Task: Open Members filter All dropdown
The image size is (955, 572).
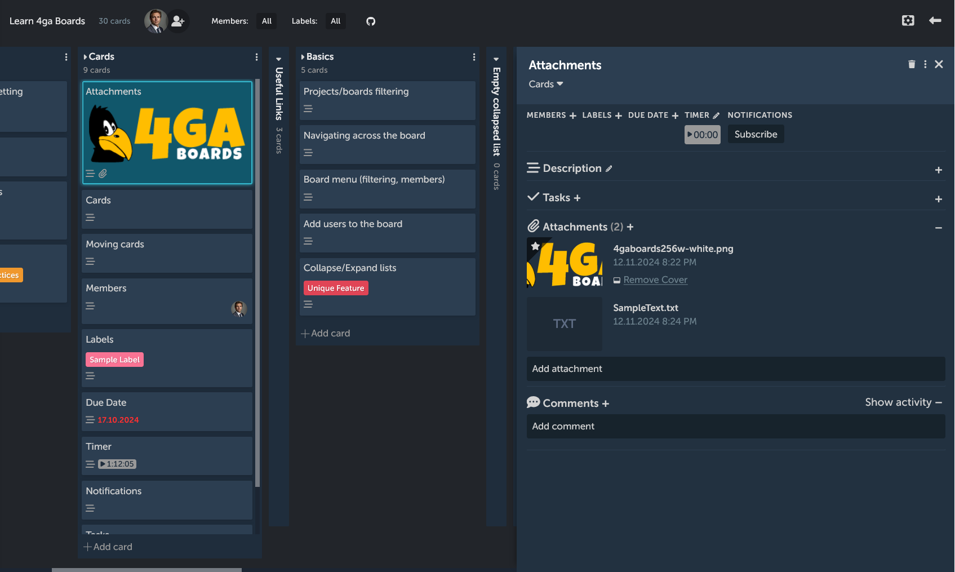Action: [266, 21]
